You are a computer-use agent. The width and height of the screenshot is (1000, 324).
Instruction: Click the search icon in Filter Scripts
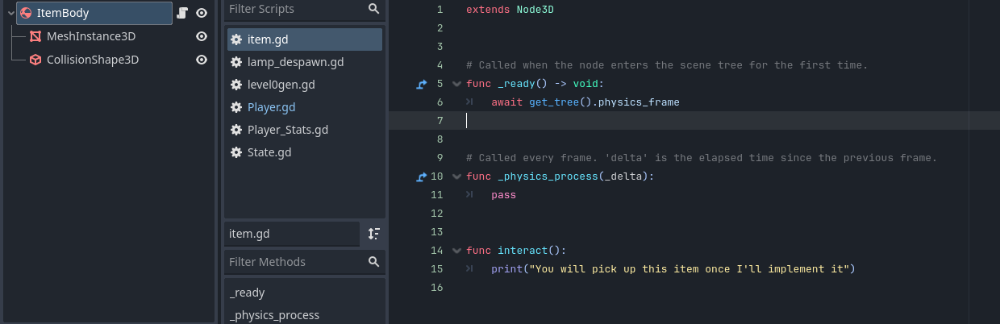tap(373, 9)
